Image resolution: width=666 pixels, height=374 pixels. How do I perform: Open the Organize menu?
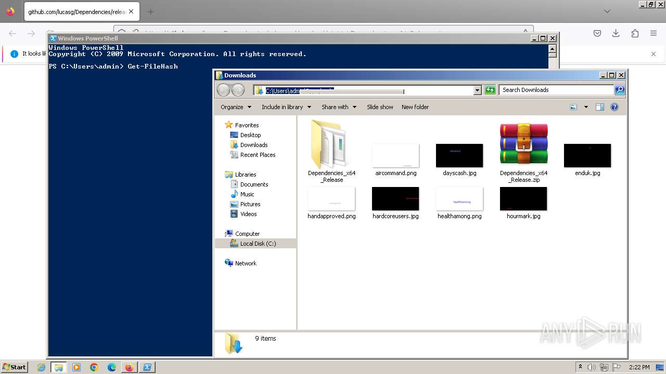(x=236, y=107)
